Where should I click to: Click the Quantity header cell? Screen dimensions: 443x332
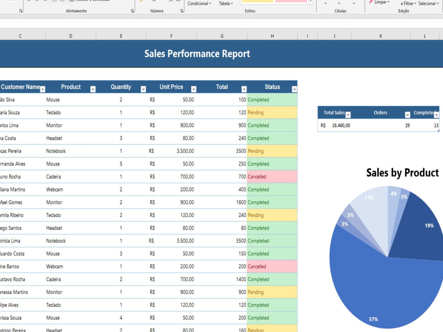pyautogui.click(x=121, y=87)
